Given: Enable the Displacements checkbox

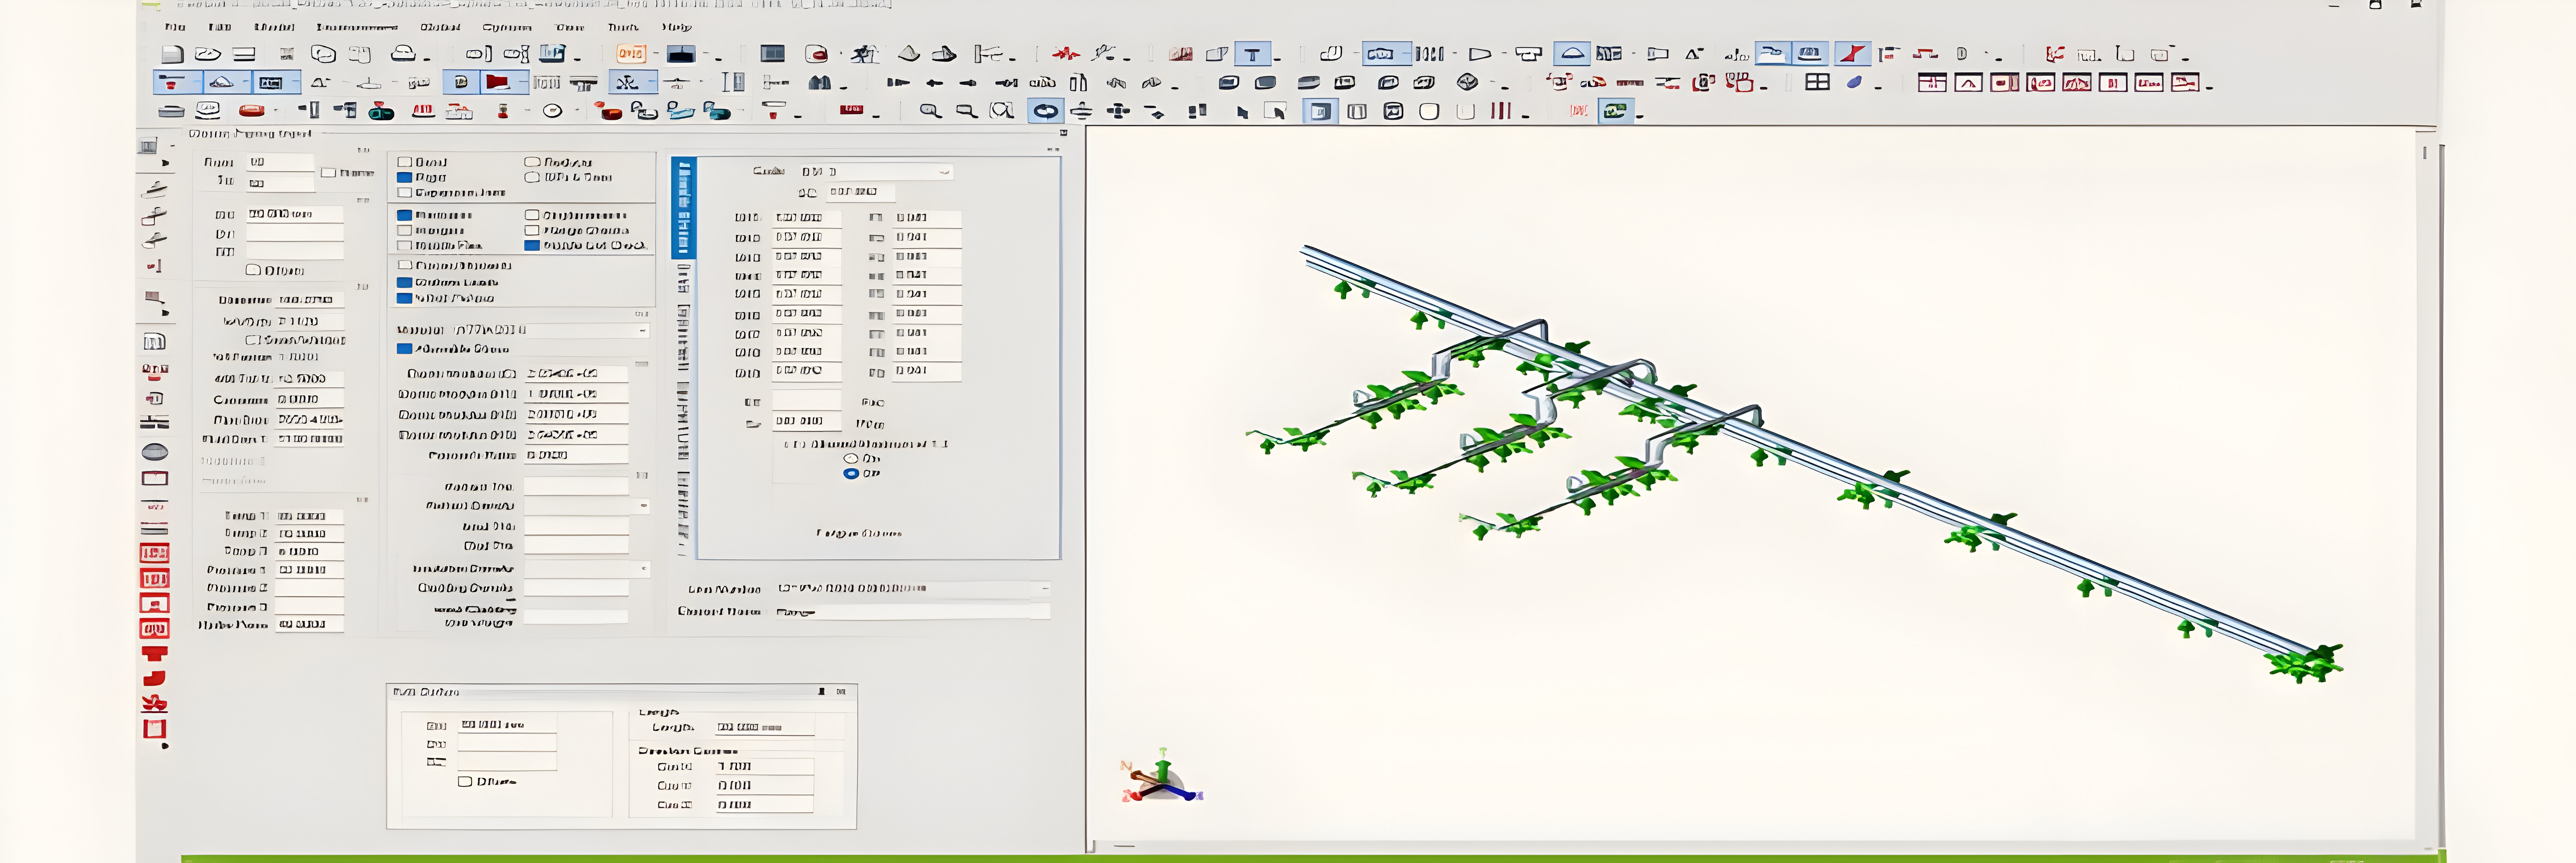Looking at the screenshot, I should click(x=532, y=215).
